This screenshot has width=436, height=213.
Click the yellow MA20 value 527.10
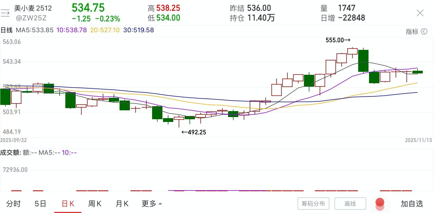tap(105, 30)
